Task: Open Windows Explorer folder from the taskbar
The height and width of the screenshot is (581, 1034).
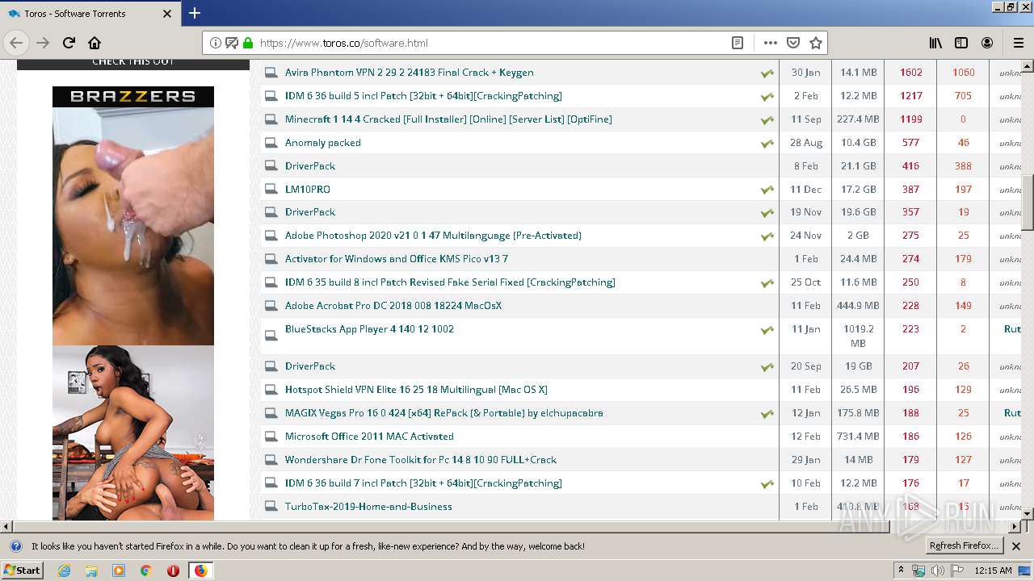Action: click(91, 571)
